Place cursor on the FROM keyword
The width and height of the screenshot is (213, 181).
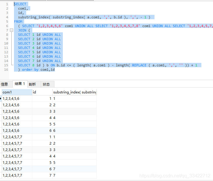[18, 22]
